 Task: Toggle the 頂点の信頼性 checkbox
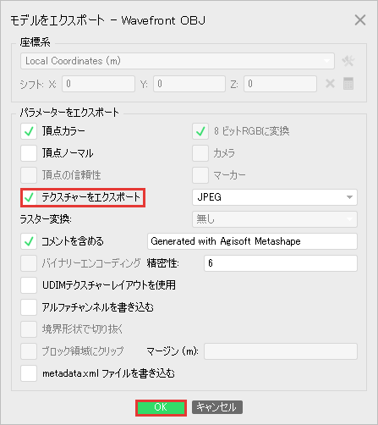(29, 175)
